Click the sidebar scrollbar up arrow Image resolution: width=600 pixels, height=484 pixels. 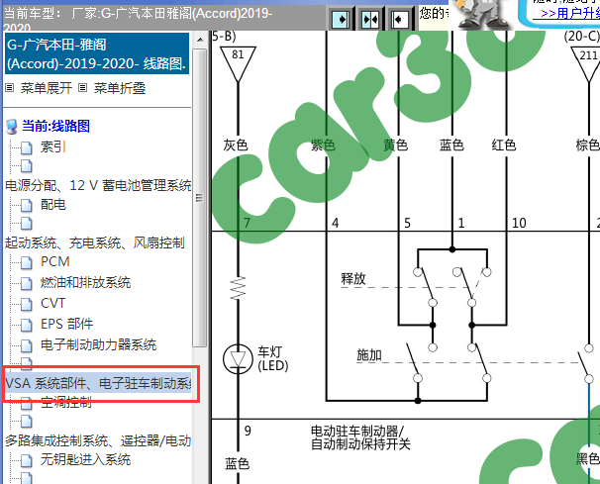[x=200, y=40]
